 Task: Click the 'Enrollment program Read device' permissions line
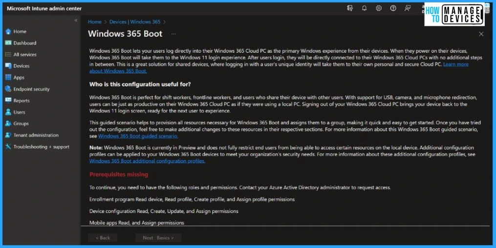click(x=192, y=199)
